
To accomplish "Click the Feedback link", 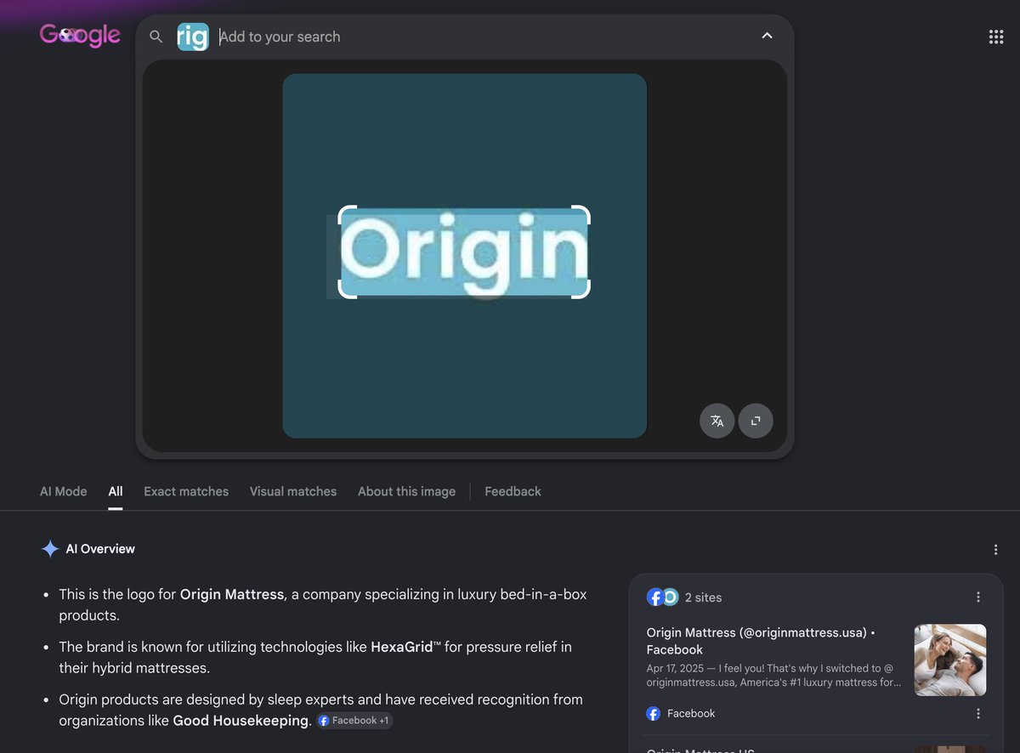I will coord(513,491).
